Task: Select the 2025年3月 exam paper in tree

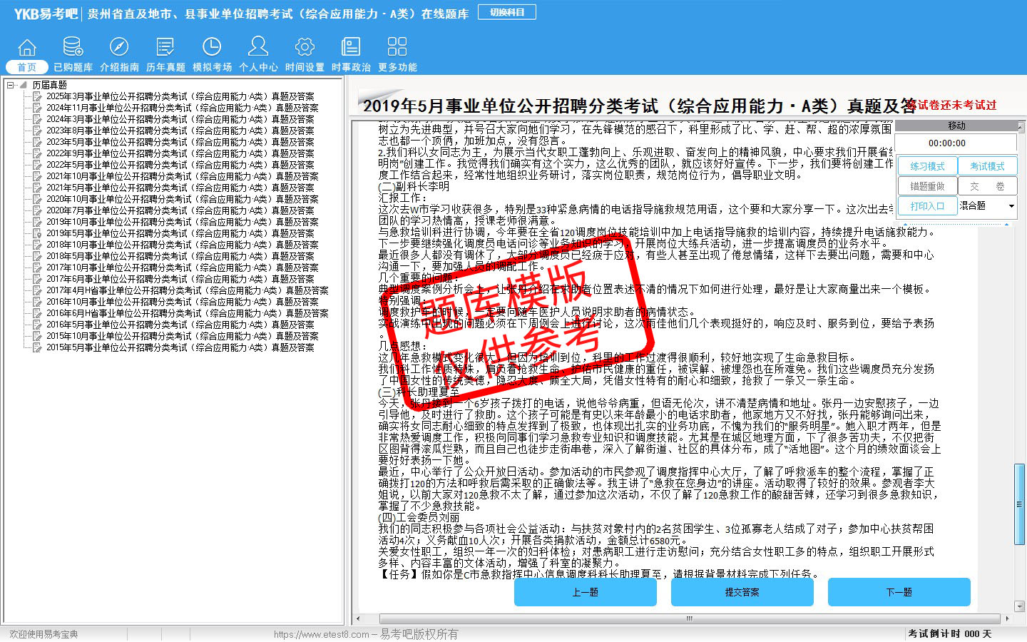Action: 180,96
